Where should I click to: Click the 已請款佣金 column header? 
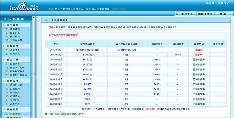point(157,44)
